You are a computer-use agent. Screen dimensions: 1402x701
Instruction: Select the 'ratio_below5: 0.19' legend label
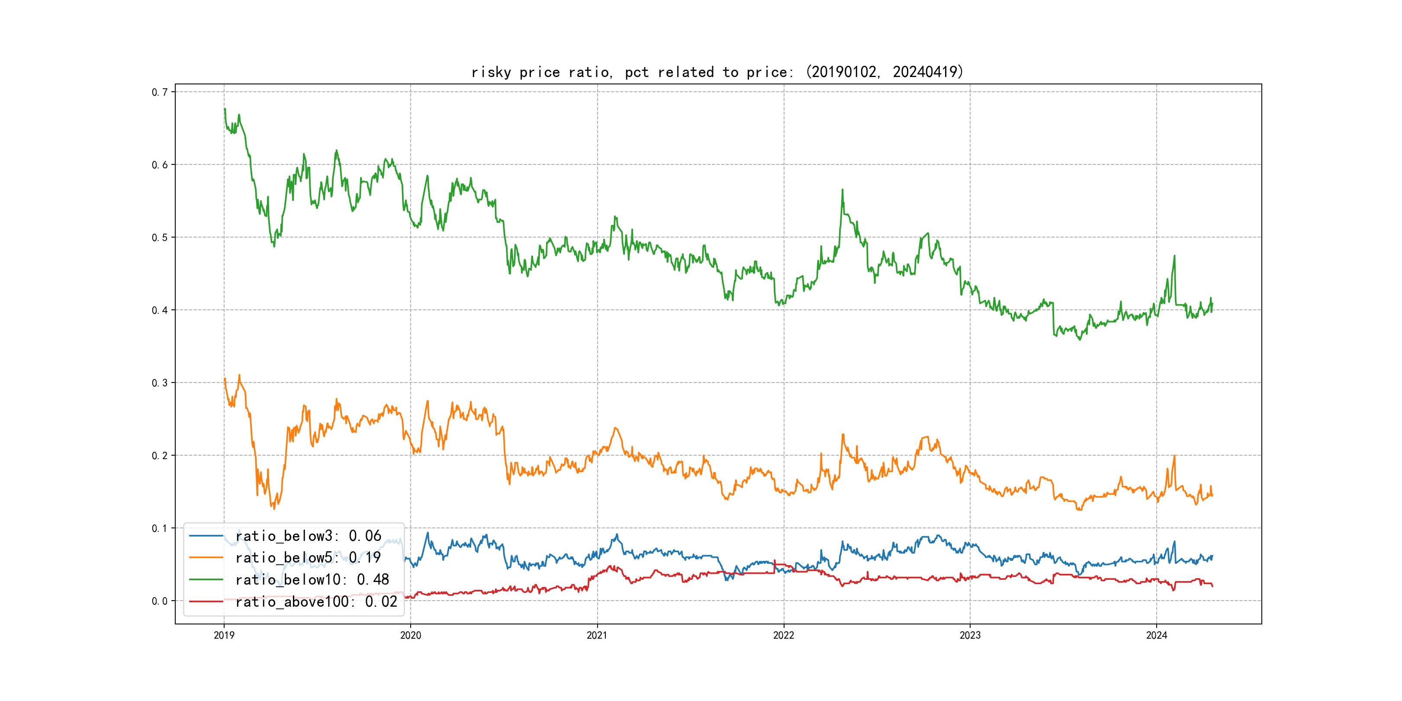[x=308, y=558]
